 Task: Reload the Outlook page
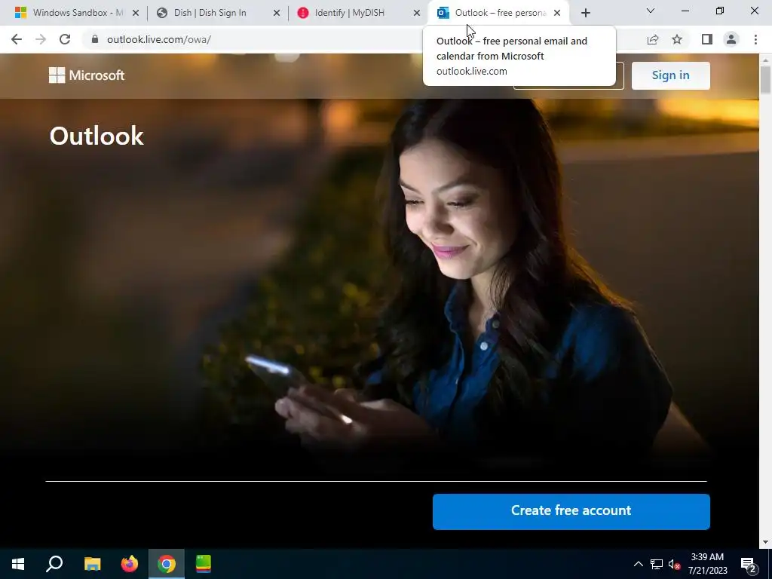click(x=65, y=39)
